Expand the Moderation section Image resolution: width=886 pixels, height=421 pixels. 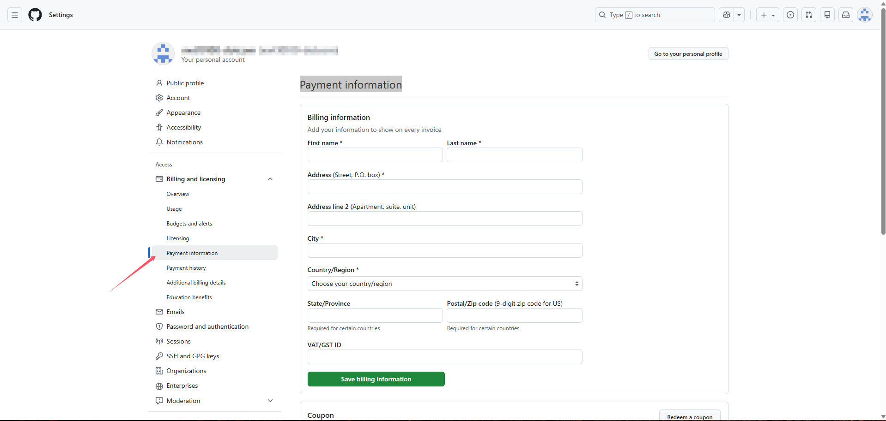pos(270,401)
